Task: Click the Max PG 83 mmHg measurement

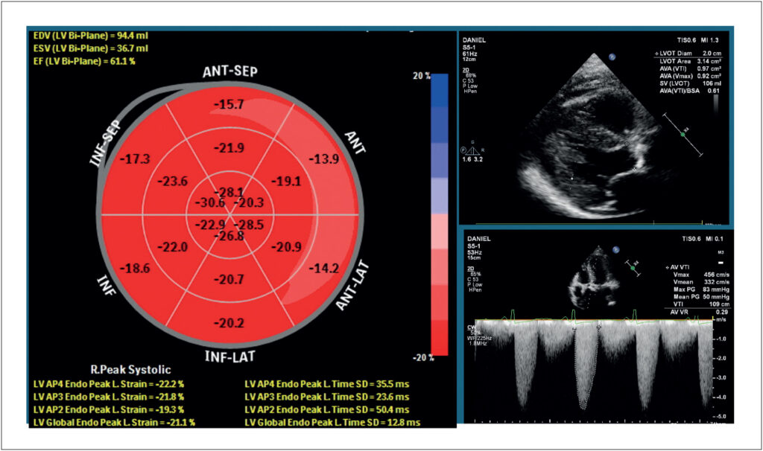Action: pos(700,290)
